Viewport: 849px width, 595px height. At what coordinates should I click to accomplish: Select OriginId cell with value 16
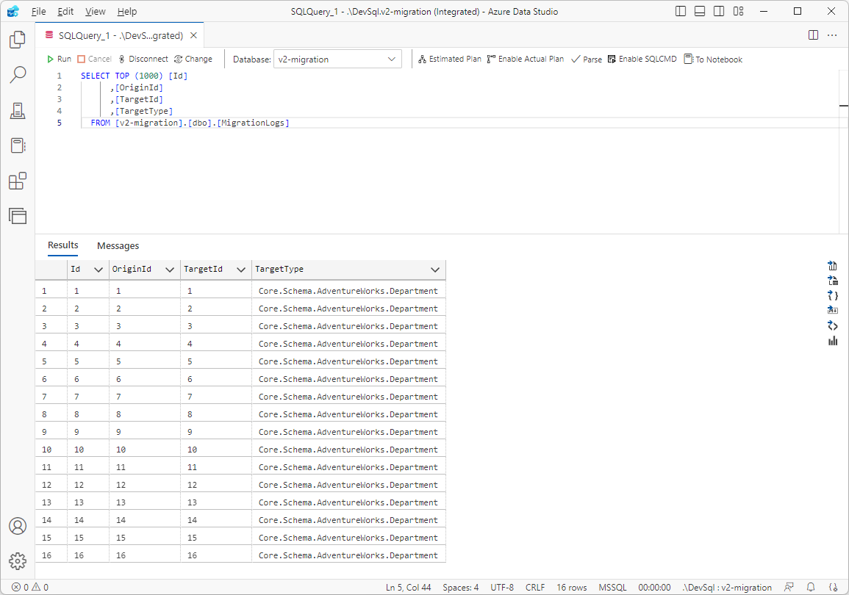(x=145, y=555)
